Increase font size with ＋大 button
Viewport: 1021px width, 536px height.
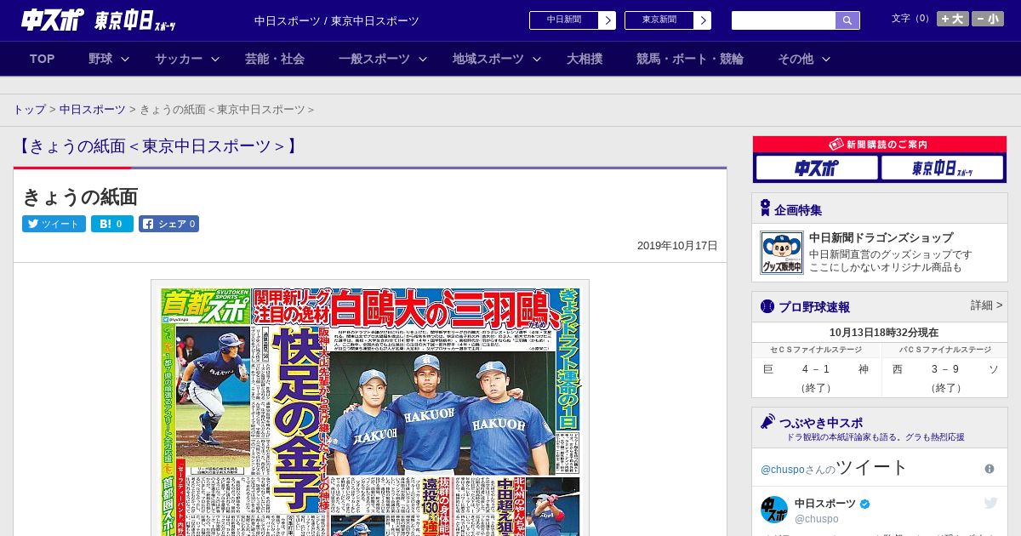coord(952,19)
